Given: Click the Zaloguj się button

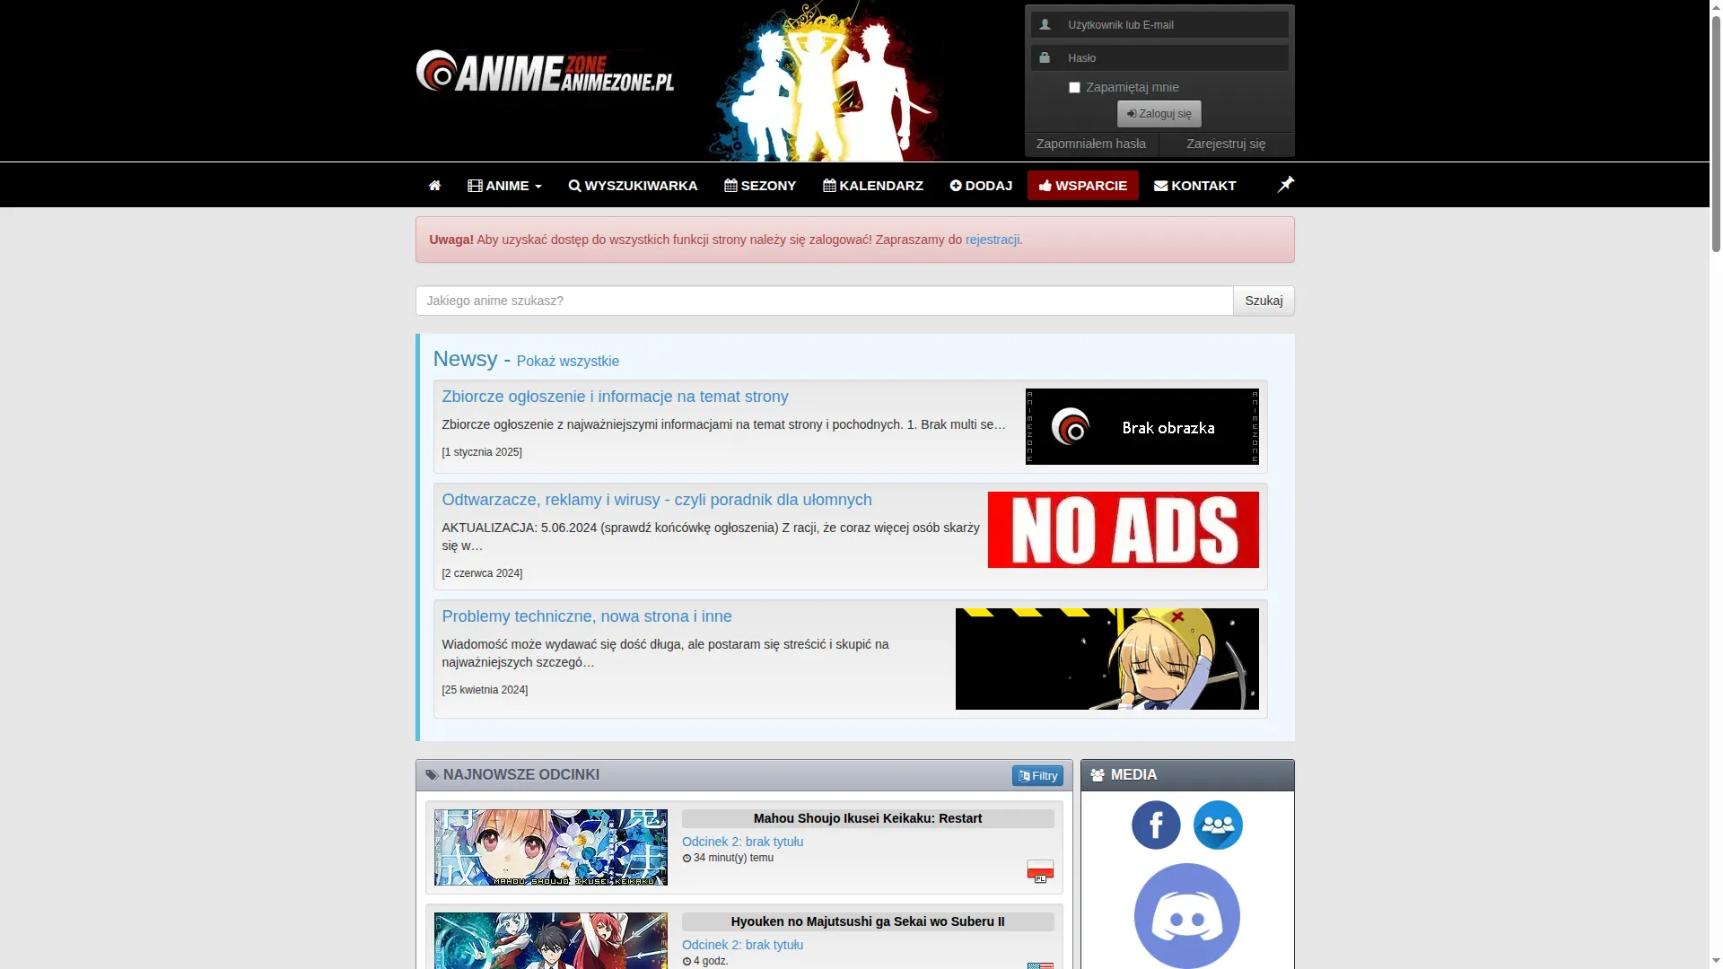Looking at the screenshot, I should 1159,114.
